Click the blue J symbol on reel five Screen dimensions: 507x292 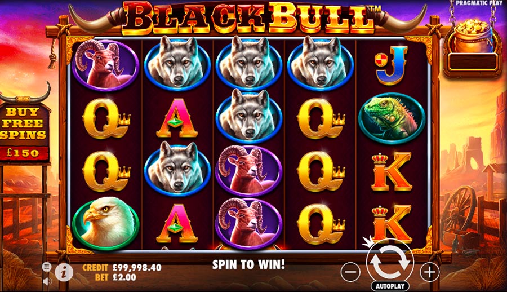click(x=392, y=66)
